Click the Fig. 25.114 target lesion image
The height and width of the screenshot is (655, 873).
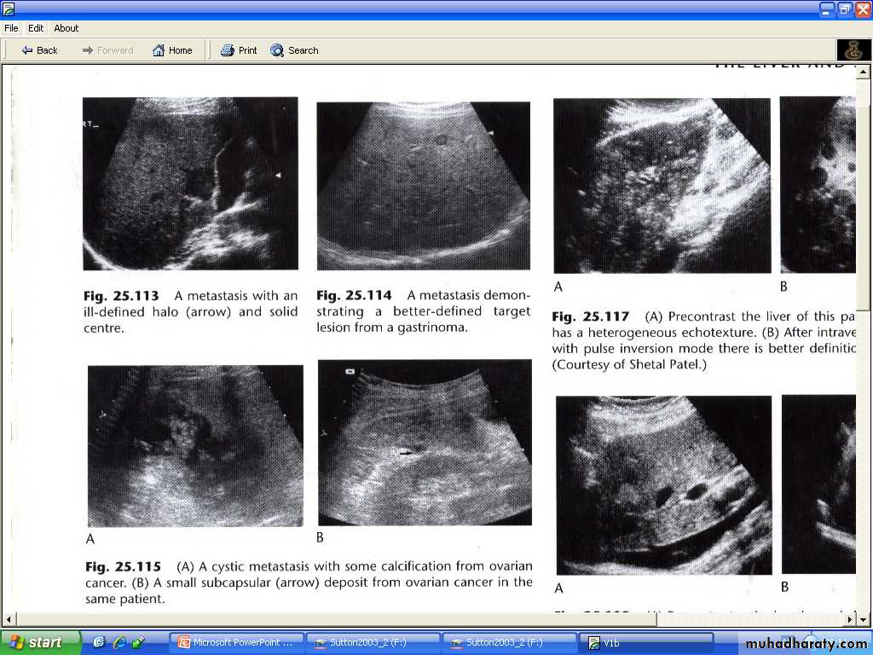click(x=423, y=186)
